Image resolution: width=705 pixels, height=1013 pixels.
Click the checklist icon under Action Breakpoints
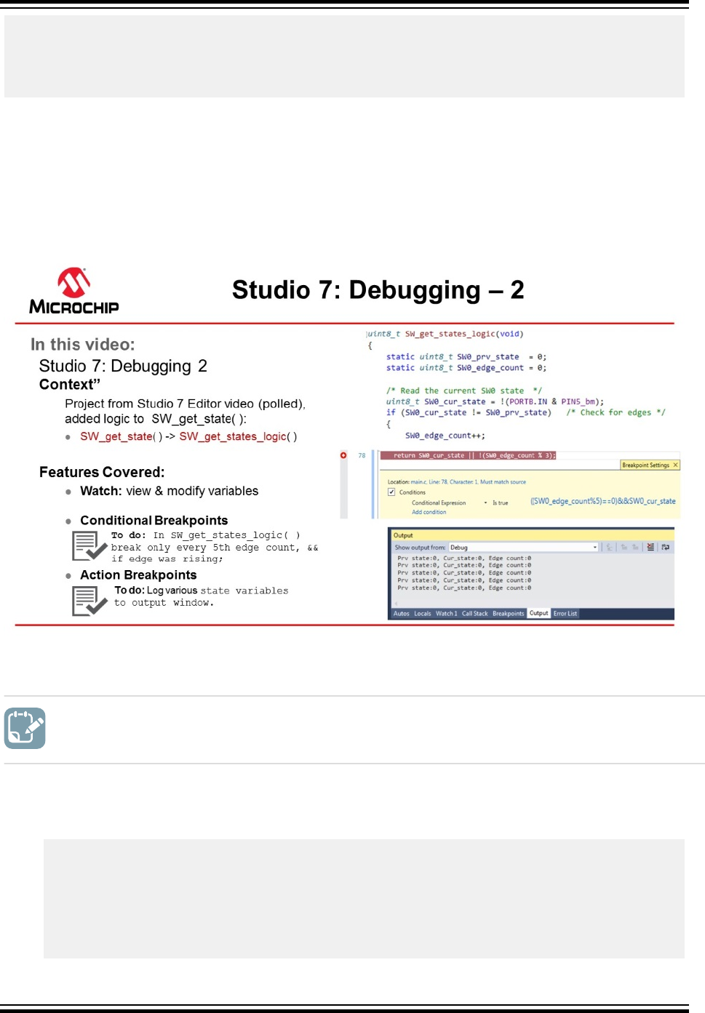[89, 601]
